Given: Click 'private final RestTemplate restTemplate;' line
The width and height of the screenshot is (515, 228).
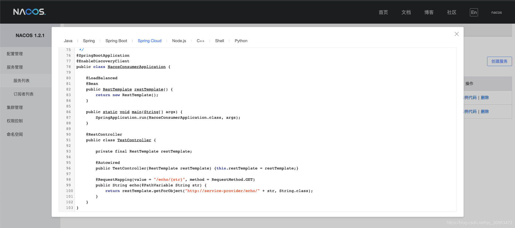Looking at the screenshot, I should click(144, 151).
